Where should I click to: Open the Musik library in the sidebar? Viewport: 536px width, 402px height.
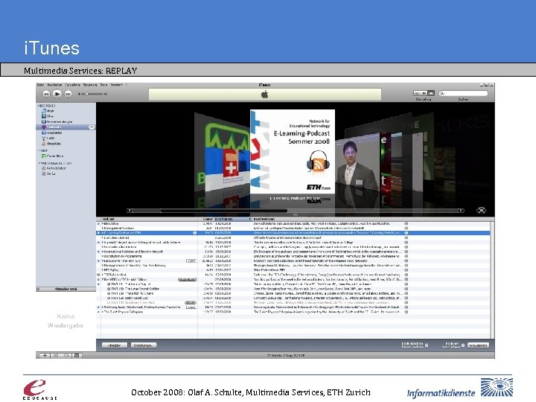[51, 111]
